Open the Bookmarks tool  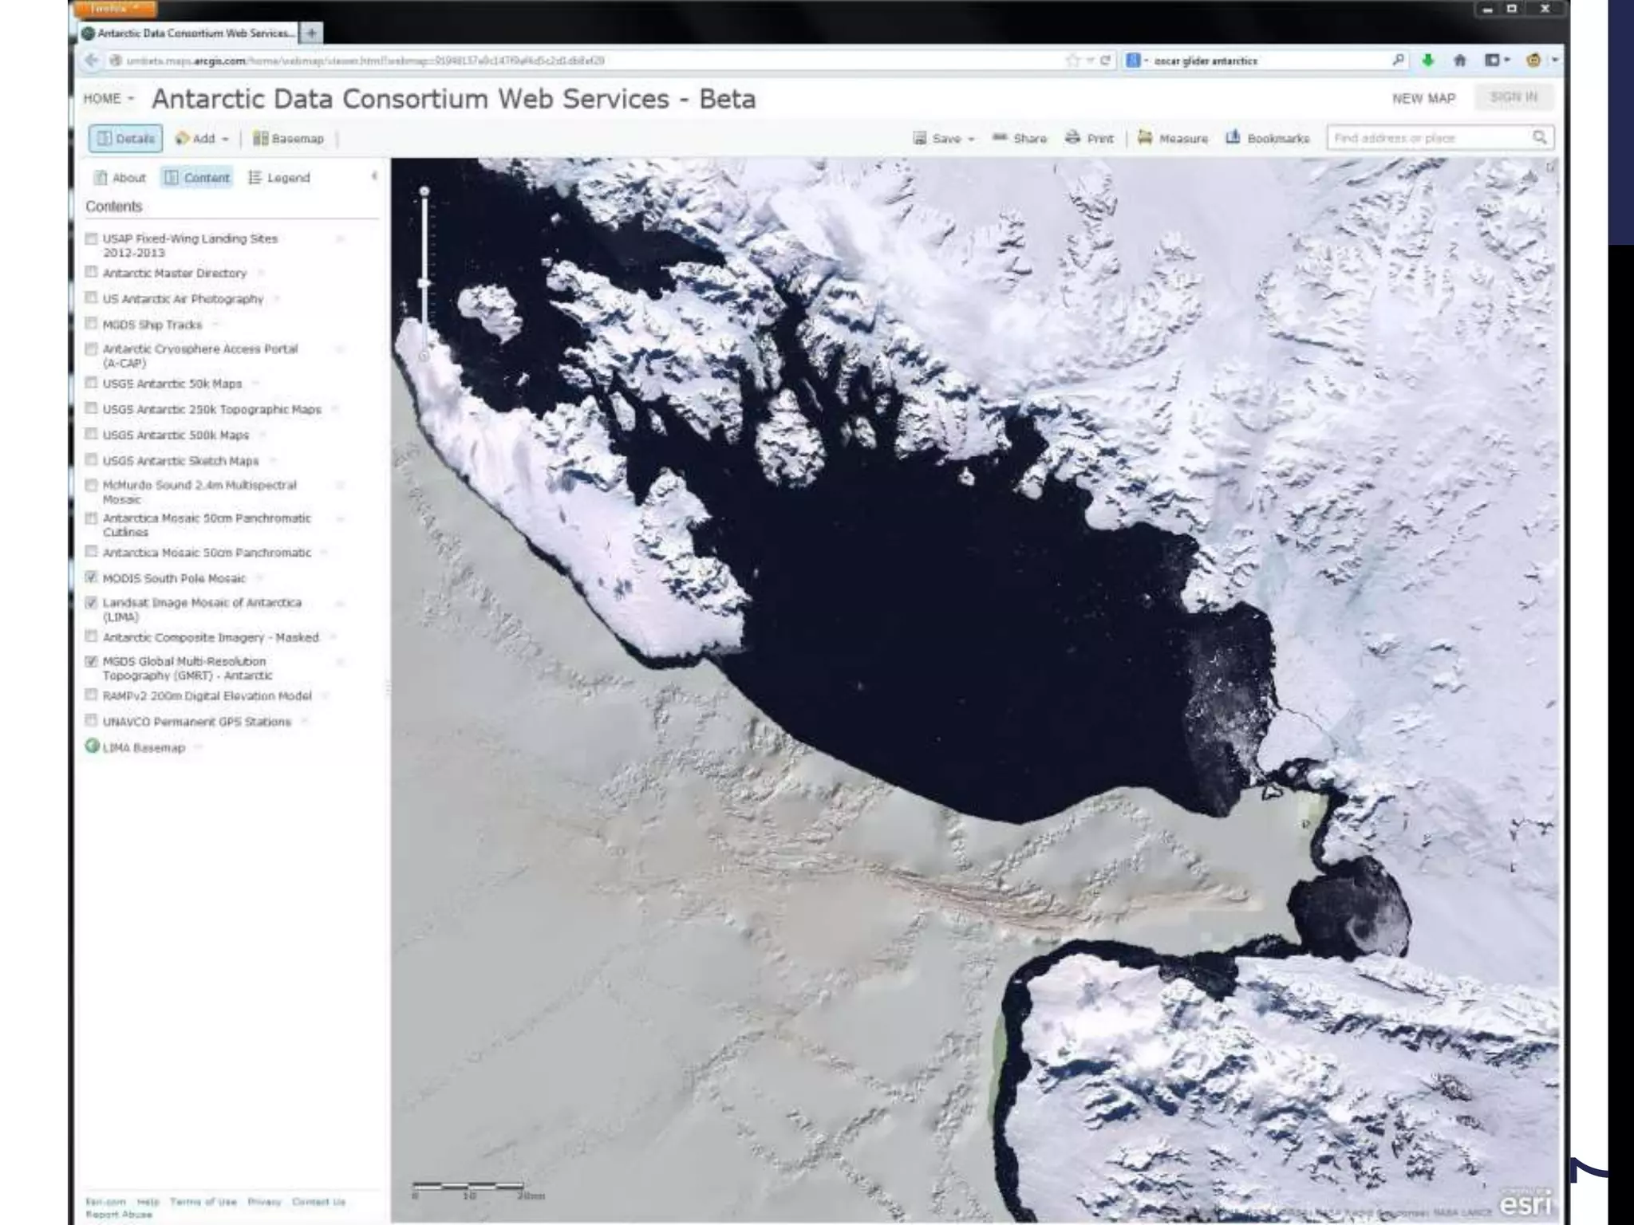pyautogui.click(x=1233, y=138)
